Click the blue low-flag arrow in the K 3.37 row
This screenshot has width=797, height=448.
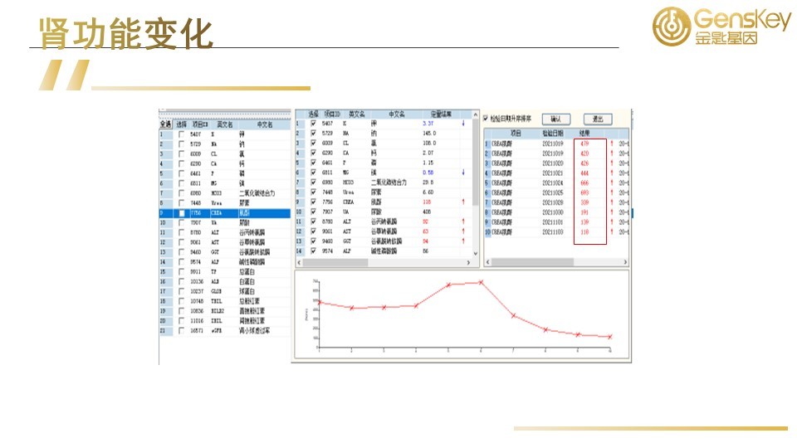463,124
